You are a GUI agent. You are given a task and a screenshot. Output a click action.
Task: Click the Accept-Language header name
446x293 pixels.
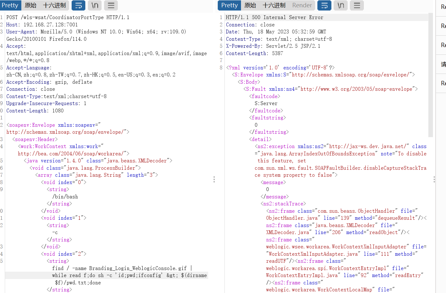pos(29,68)
